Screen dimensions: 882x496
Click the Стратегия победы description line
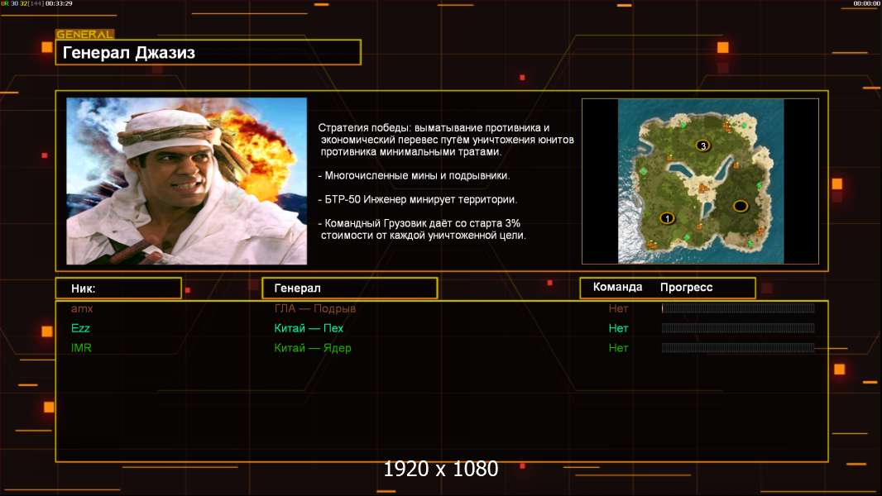pyautogui.click(x=446, y=140)
